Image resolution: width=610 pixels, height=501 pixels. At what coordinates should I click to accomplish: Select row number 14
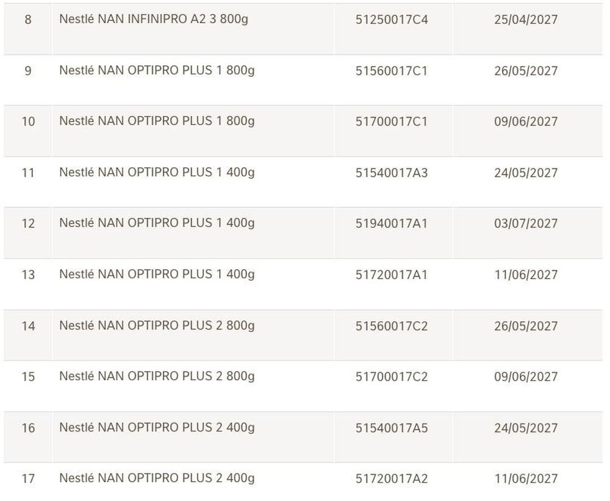(28, 326)
